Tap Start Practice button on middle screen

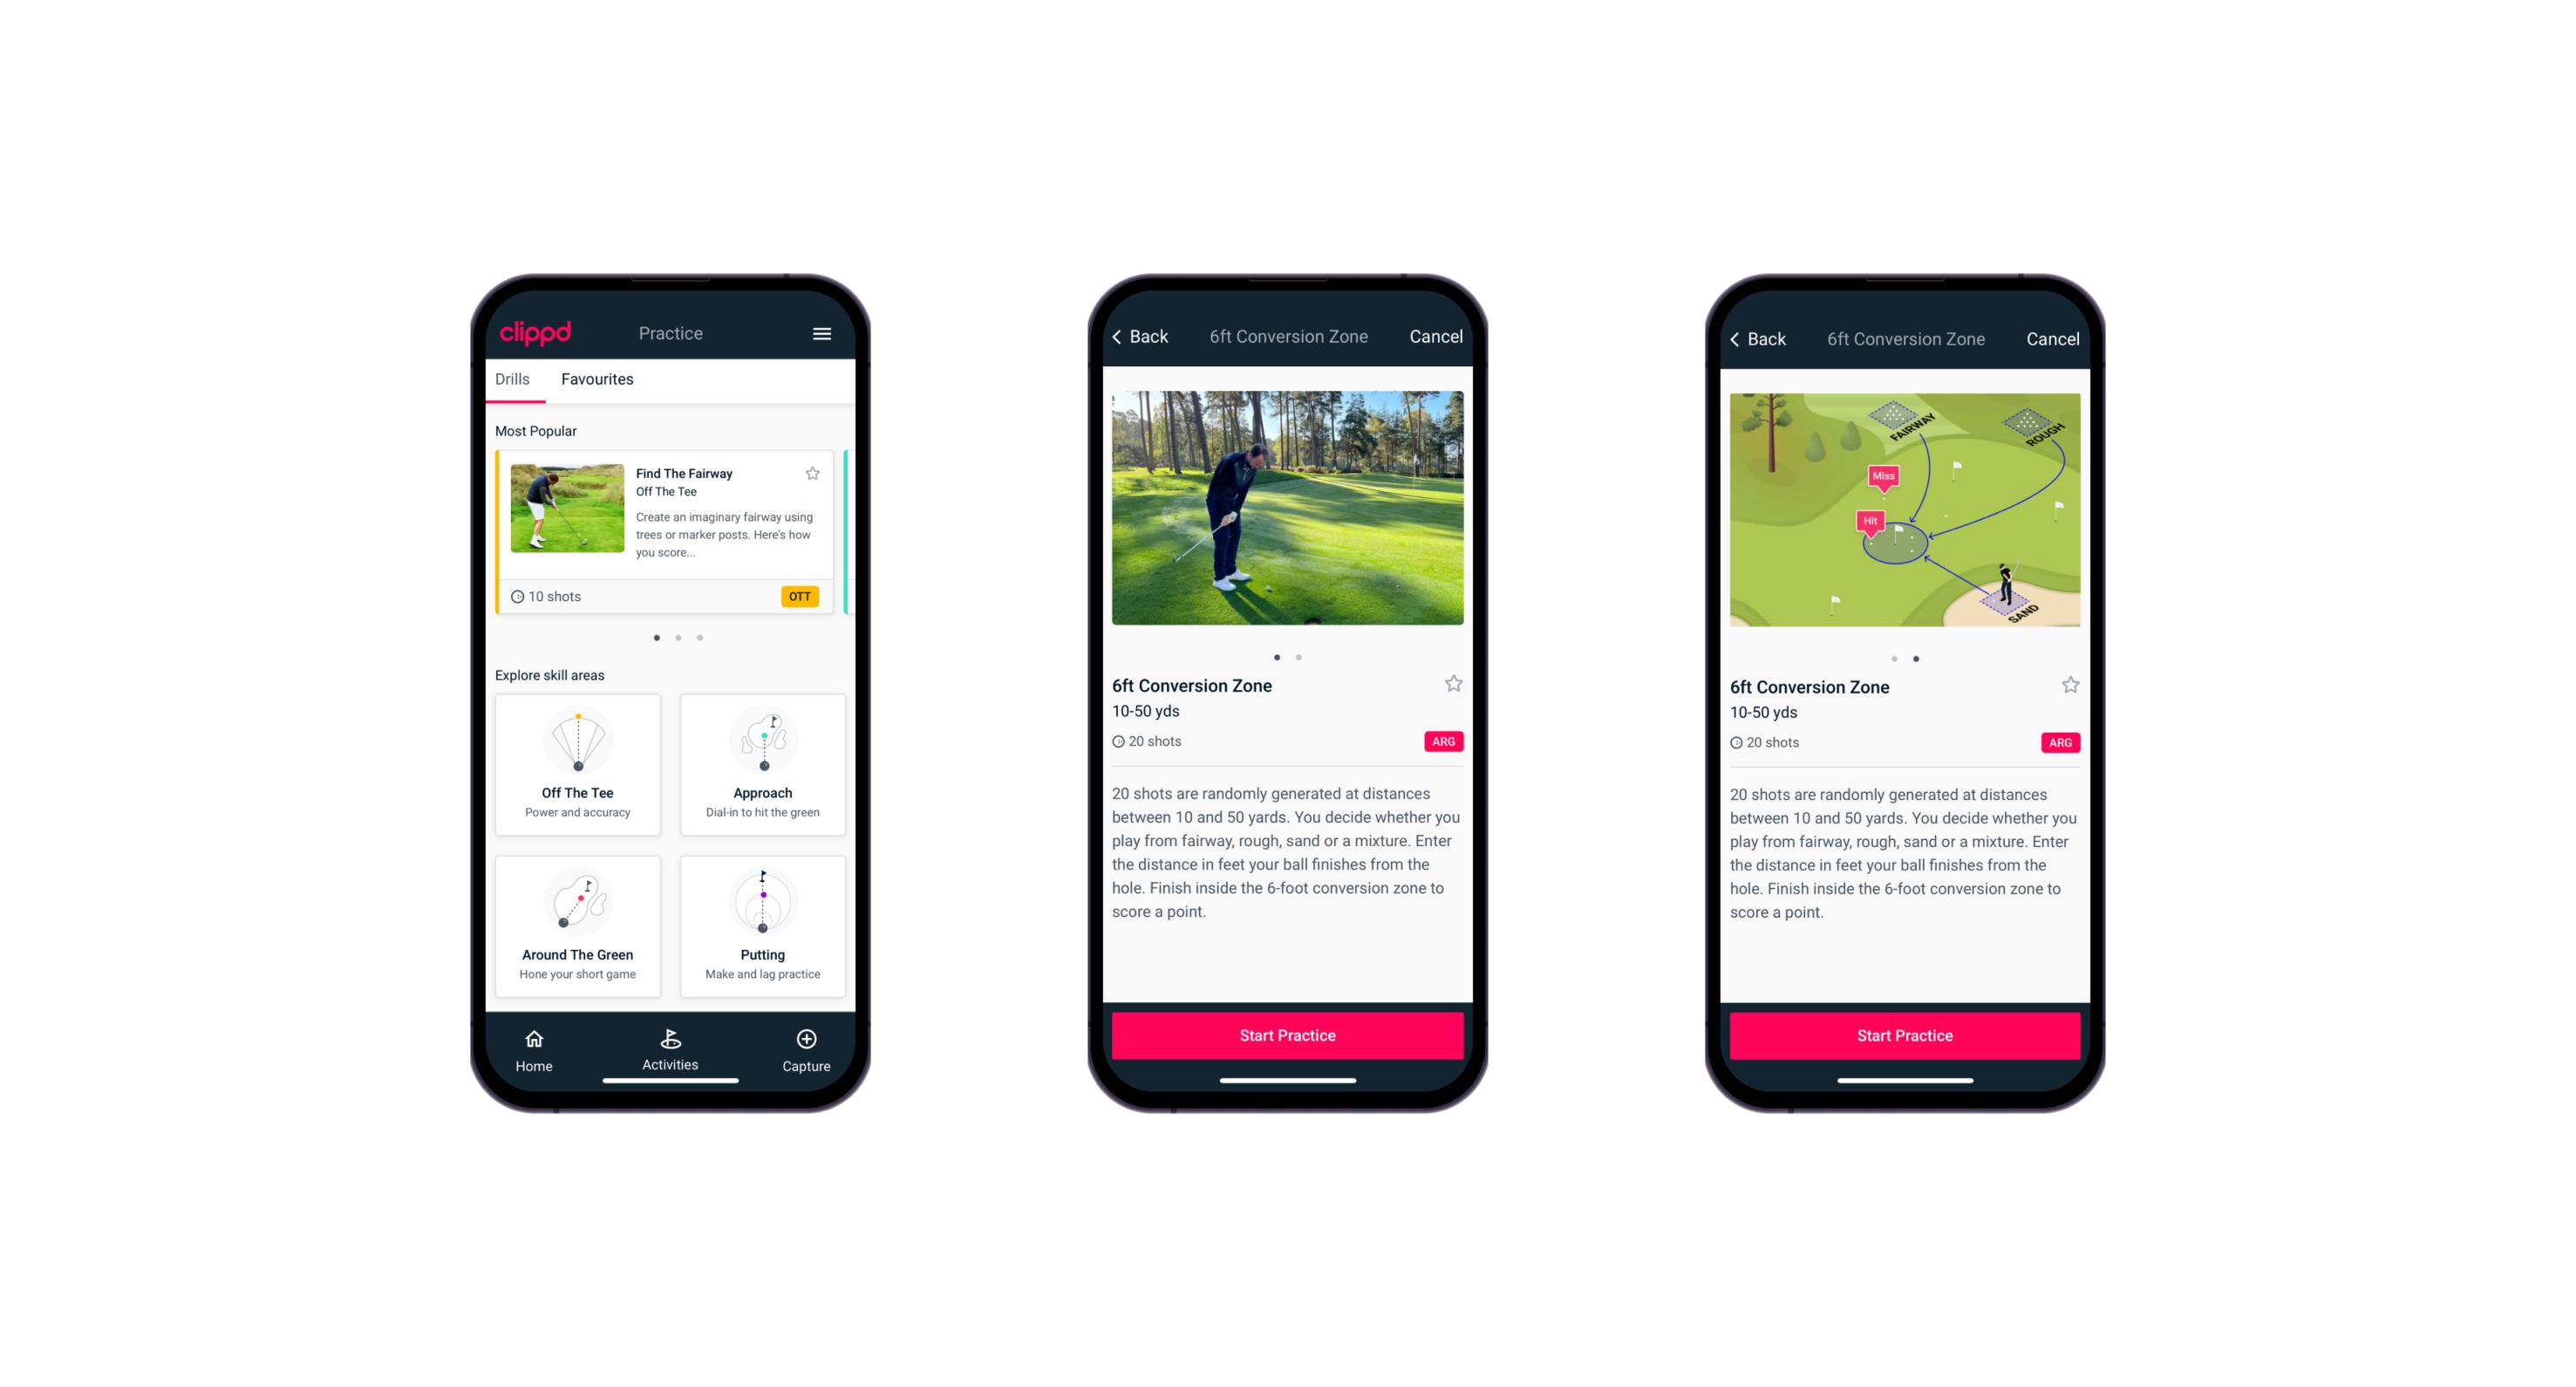click(1287, 1035)
